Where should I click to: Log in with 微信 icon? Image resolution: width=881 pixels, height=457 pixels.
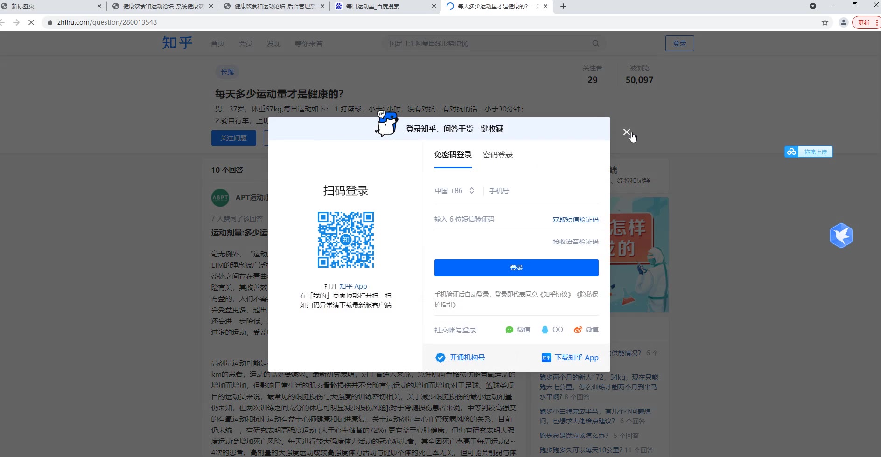tap(510, 330)
